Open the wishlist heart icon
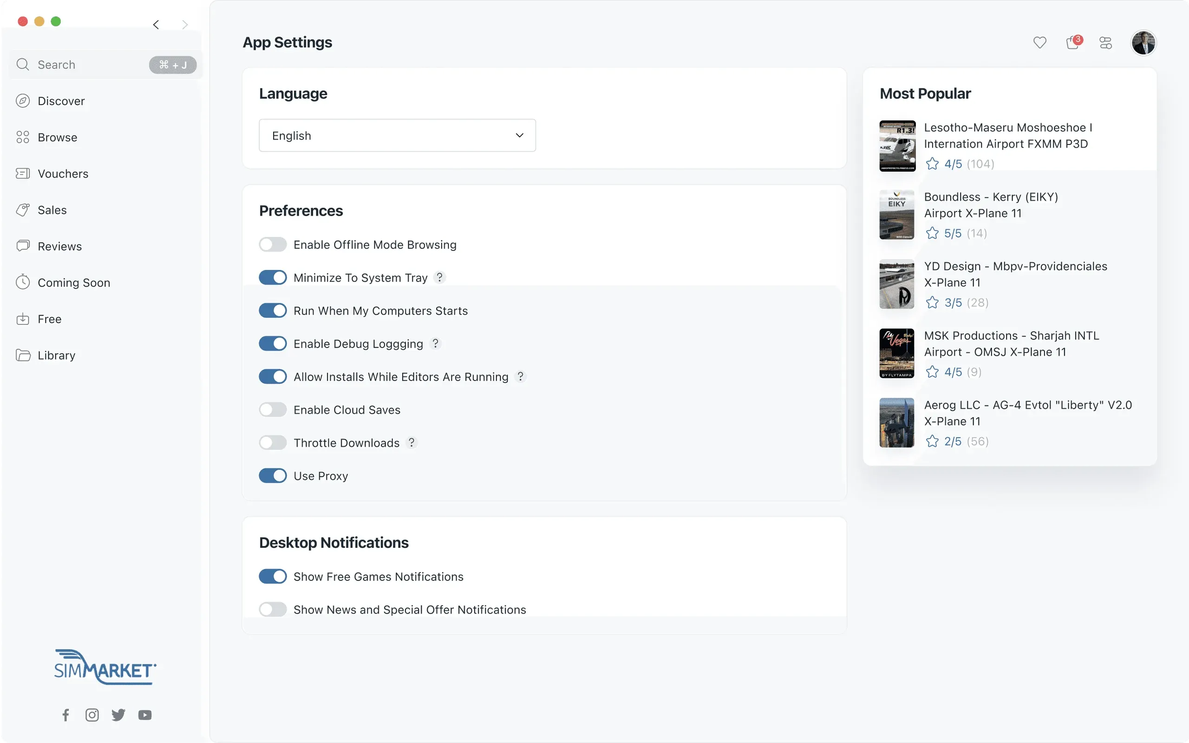The width and height of the screenshot is (1189, 743). [1039, 43]
